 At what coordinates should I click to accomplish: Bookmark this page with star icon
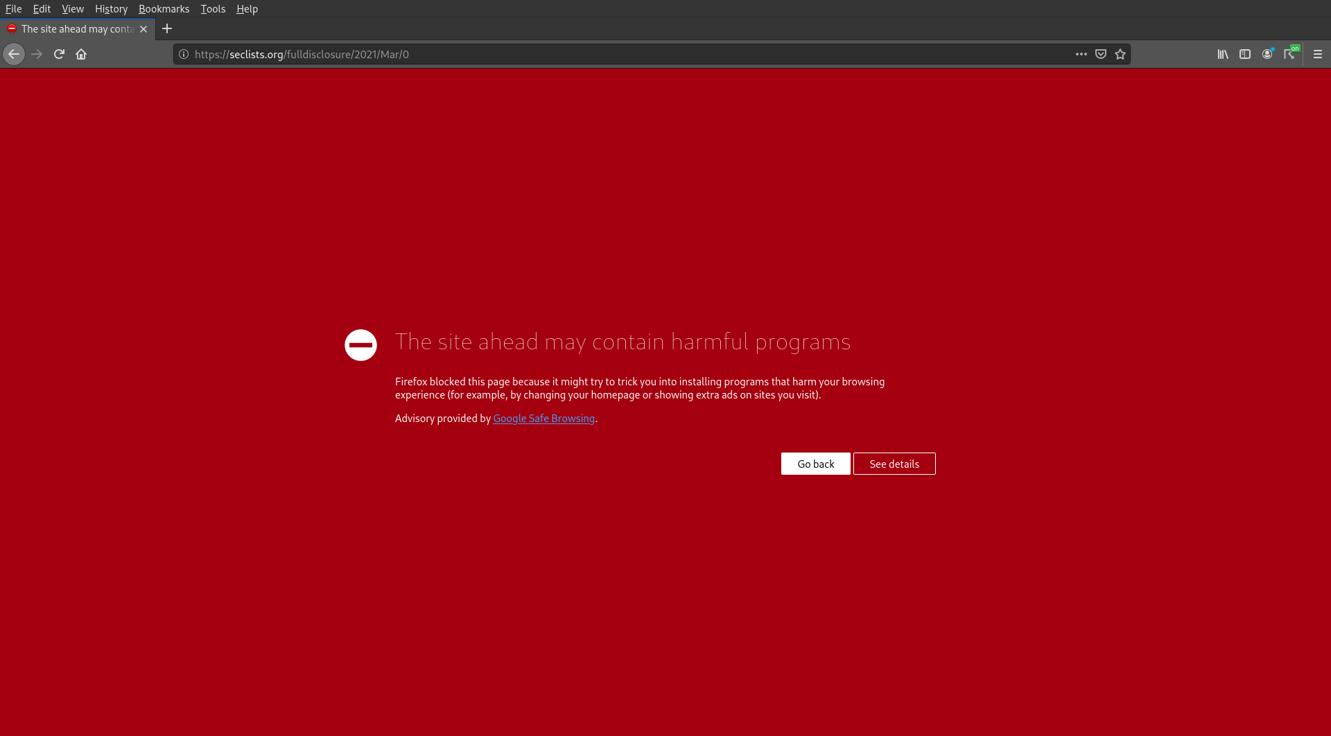pyautogui.click(x=1120, y=54)
